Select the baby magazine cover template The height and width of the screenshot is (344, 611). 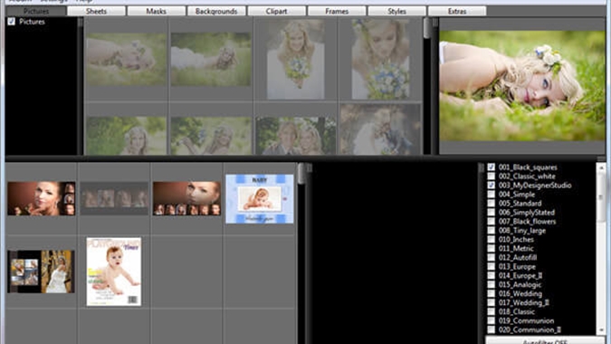(x=114, y=272)
